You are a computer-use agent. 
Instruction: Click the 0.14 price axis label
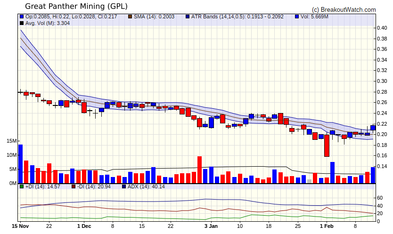[382, 166]
